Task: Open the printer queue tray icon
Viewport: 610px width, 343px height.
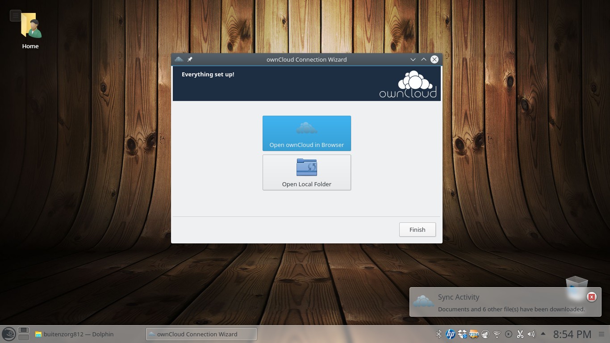Action: click(x=474, y=334)
